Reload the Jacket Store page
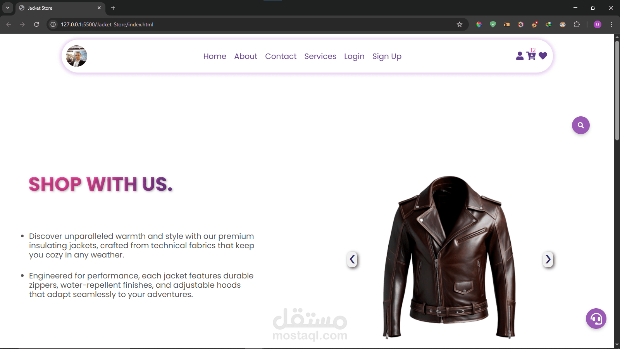Screen dimensions: 620x349 click(x=36, y=24)
